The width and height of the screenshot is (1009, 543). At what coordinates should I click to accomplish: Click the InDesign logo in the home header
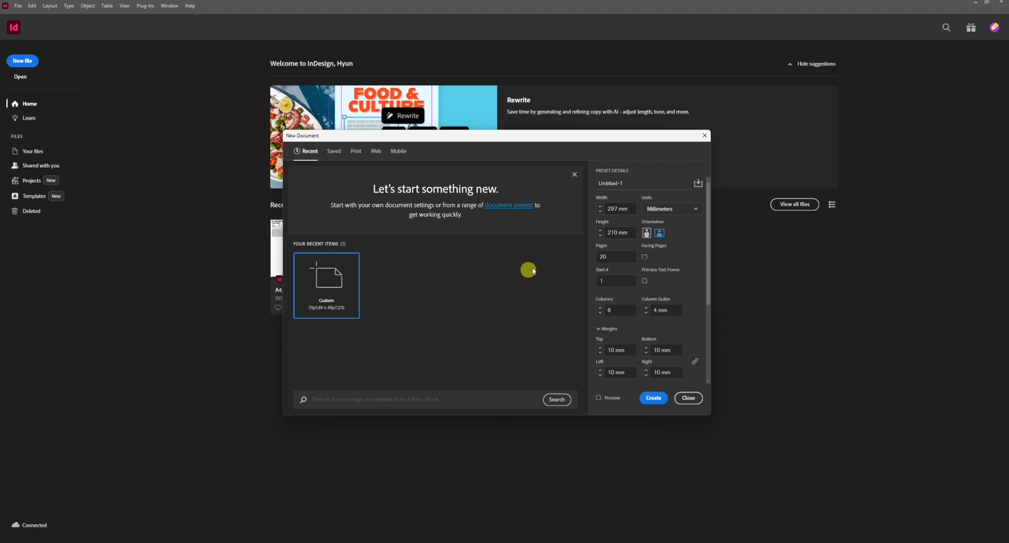pos(14,27)
